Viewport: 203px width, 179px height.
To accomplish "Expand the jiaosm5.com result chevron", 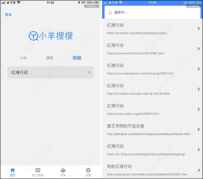I will pyautogui.click(x=199, y=49).
